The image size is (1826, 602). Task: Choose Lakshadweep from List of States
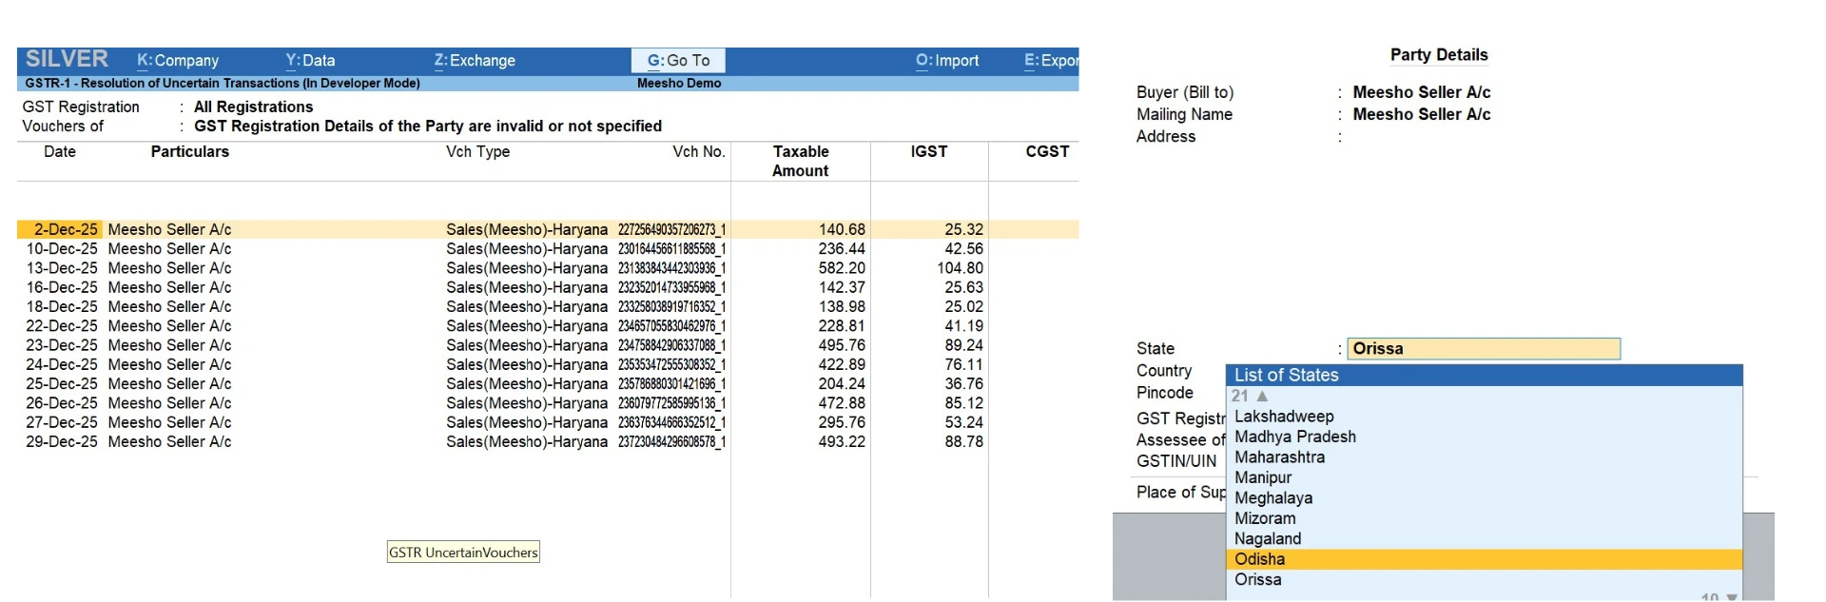click(1484, 417)
